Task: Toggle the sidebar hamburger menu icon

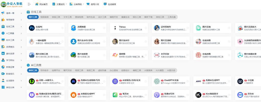Action: [x=29, y=4]
